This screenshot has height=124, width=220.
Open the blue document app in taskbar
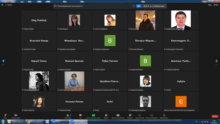(47, 121)
